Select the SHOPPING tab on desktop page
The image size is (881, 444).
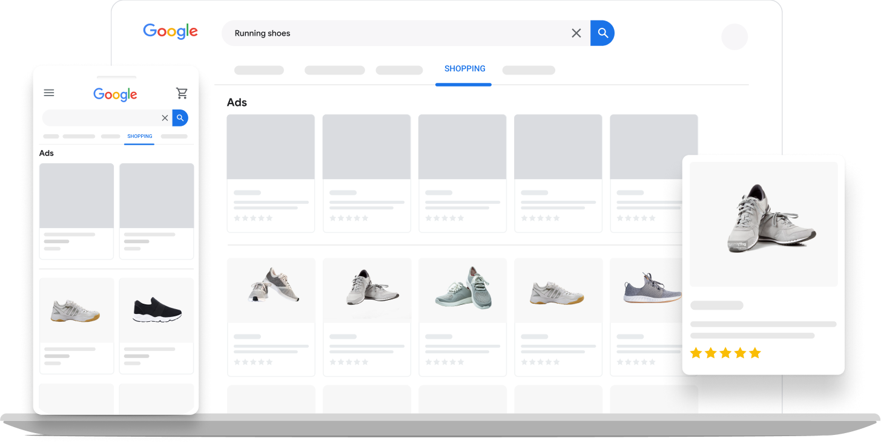tap(464, 69)
